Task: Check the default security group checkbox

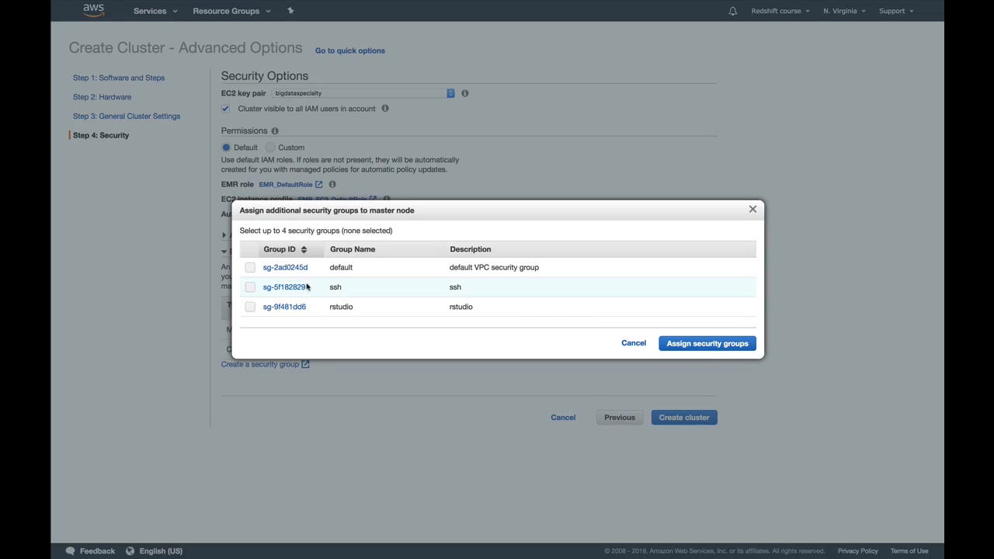Action: point(250,267)
